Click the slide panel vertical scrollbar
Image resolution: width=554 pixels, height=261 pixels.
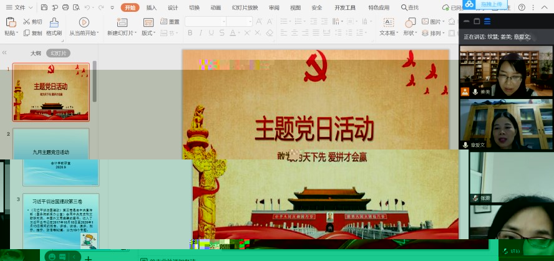pyautogui.click(x=95, y=82)
